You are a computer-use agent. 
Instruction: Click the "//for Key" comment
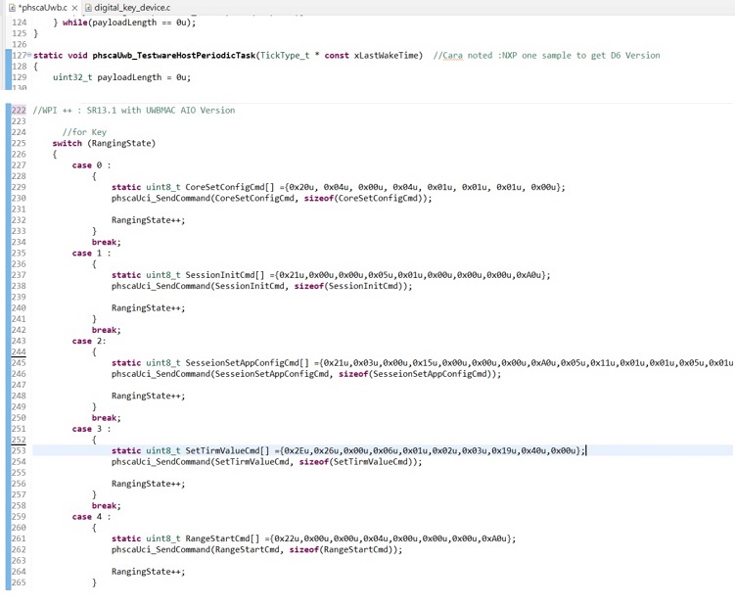[x=84, y=132]
